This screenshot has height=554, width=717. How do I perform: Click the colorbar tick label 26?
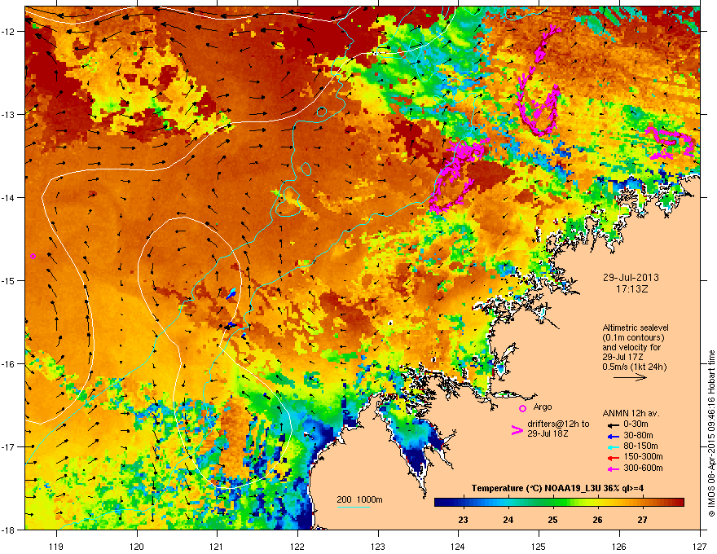point(598,520)
